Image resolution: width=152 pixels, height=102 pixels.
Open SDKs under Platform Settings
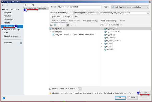(6, 33)
